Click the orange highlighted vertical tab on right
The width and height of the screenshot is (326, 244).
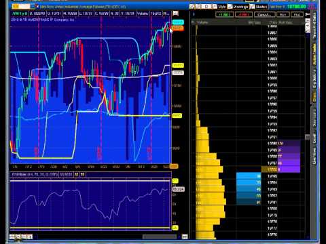(x=314, y=96)
